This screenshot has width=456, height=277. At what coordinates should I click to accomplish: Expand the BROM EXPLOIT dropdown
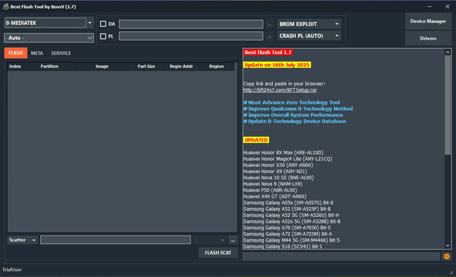(x=309, y=24)
